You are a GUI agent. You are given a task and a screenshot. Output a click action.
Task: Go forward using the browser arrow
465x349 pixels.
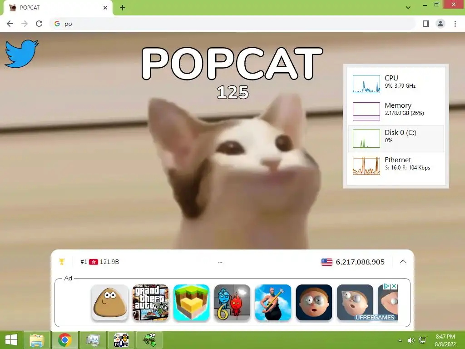pos(25,24)
